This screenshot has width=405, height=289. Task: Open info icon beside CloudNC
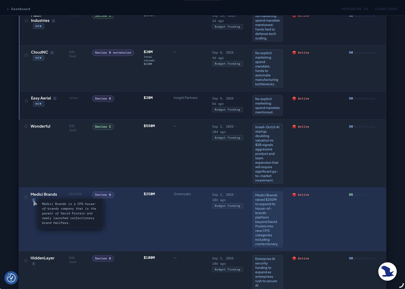52,53
